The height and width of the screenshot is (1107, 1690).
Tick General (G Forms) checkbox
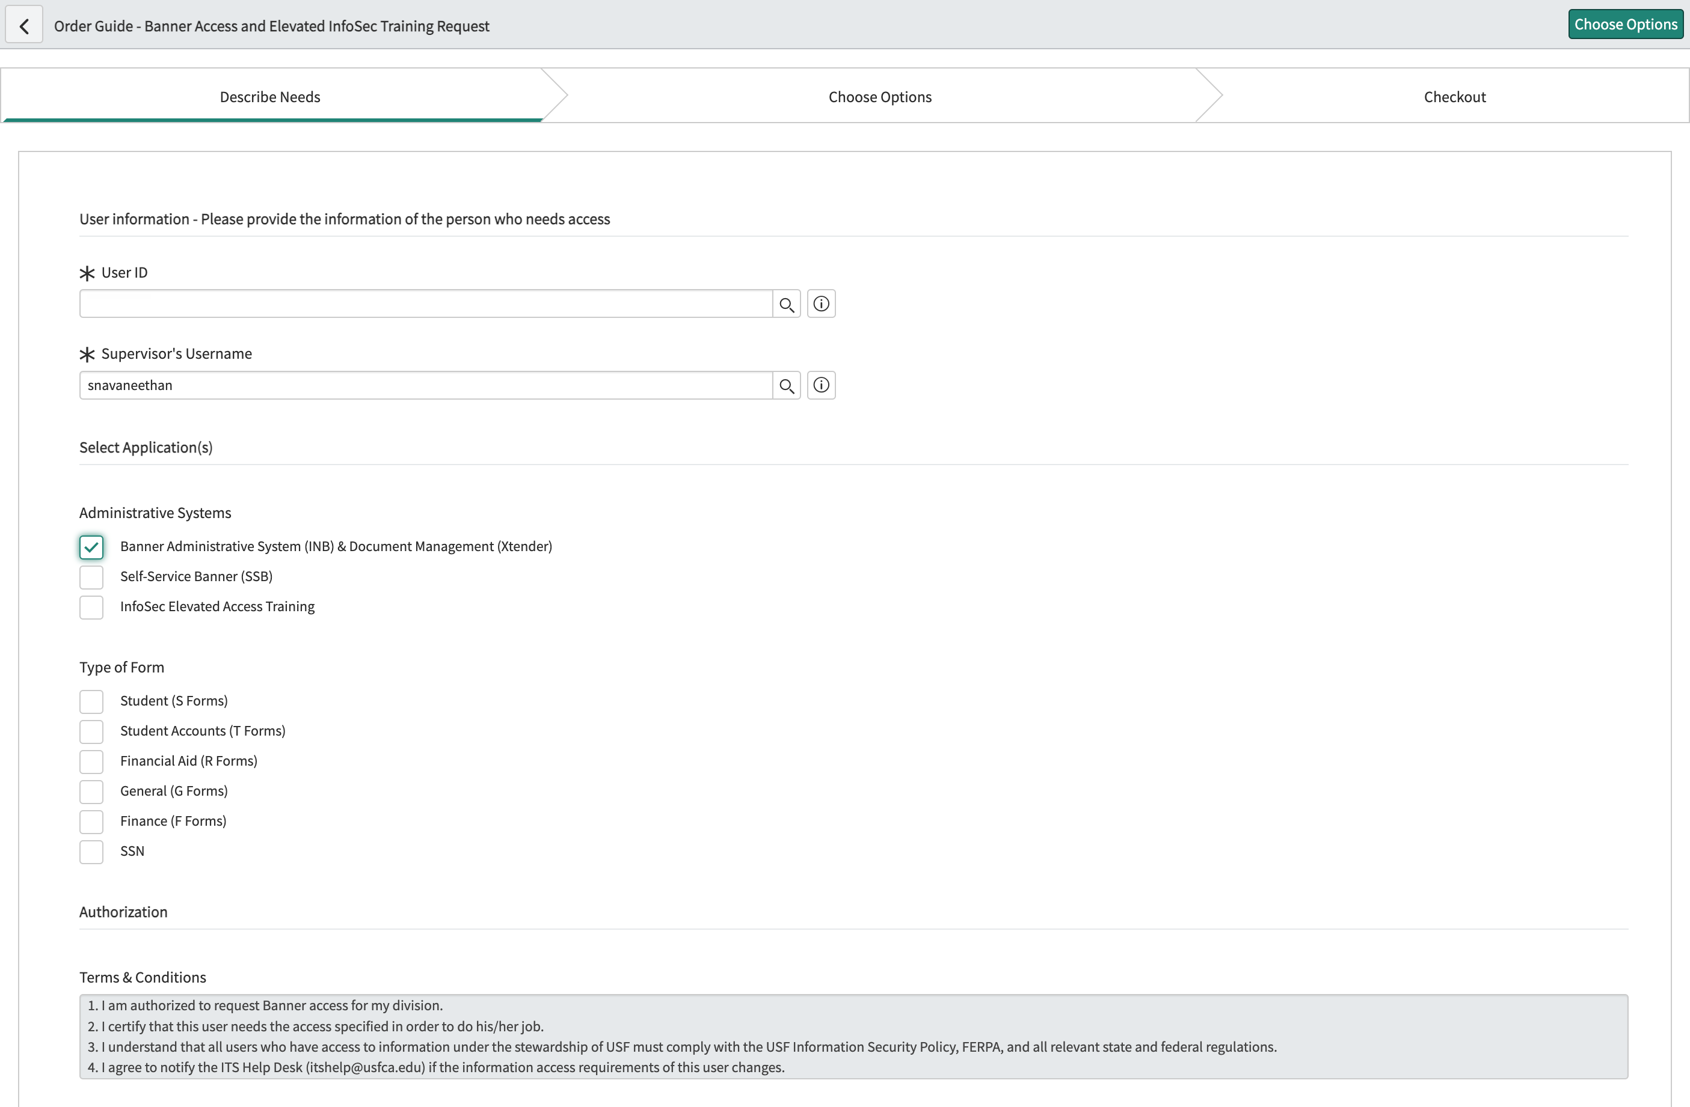pos(91,792)
